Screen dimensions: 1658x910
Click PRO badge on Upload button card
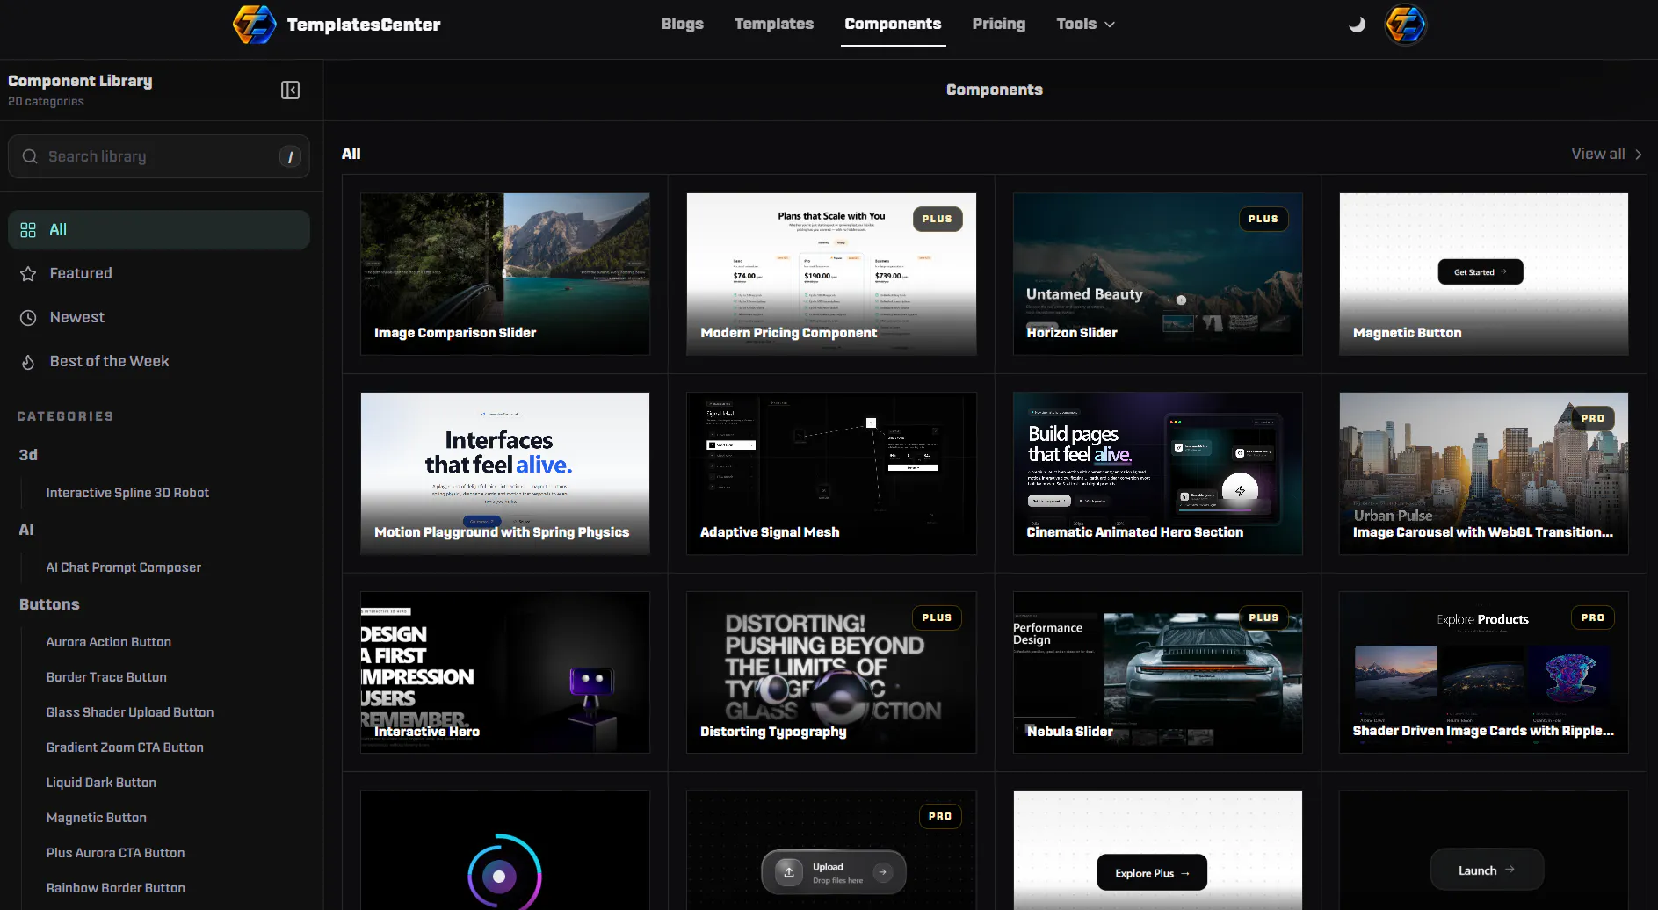[940, 816]
